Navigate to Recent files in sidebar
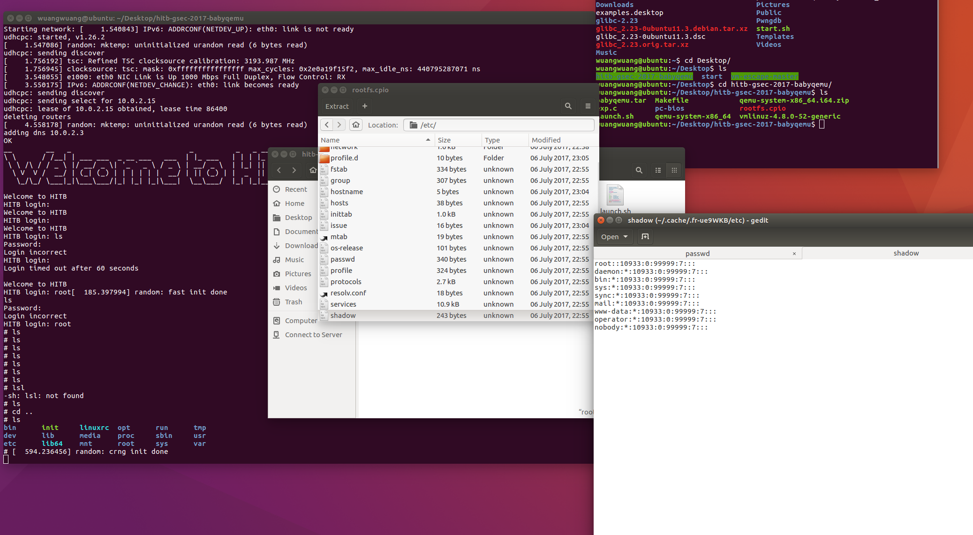The height and width of the screenshot is (535, 973). pyautogui.click(x=295, y=189)
